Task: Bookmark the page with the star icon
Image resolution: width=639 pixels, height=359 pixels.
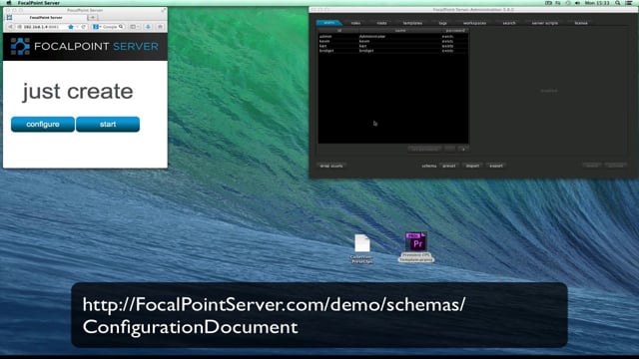Action: click(x=71, y=27)
